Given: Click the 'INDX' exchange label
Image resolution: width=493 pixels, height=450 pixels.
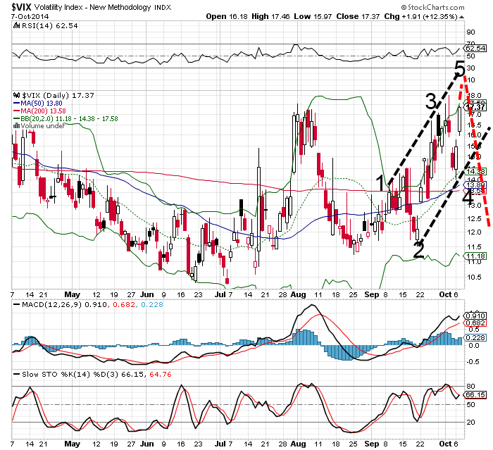Looking at the screenshot, I should pyautogui.click(x=163, y=8).
